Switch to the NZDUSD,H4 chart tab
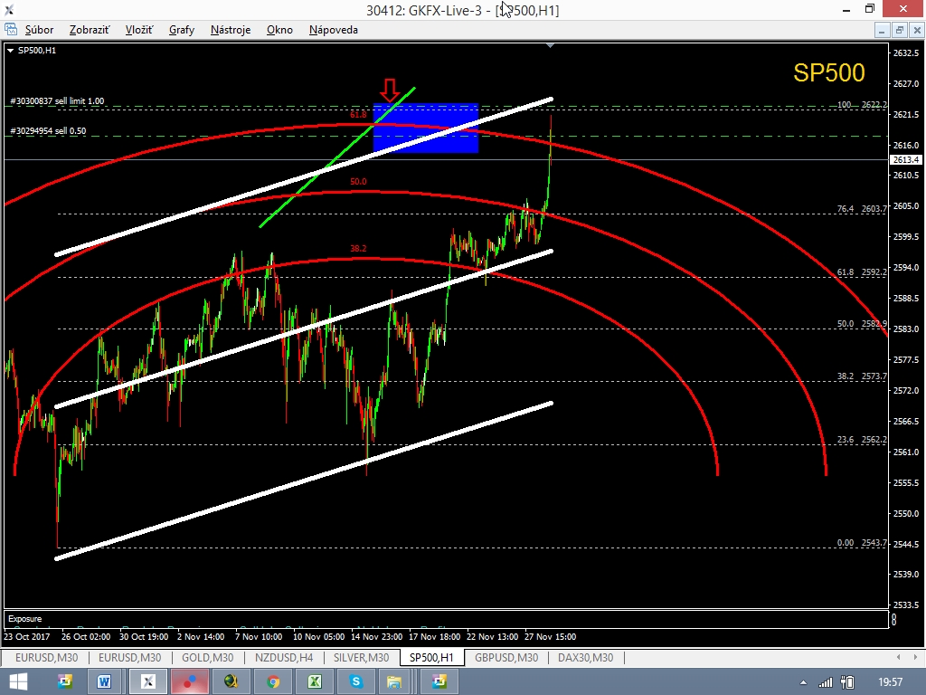926x695 pixels. [284, 657]
